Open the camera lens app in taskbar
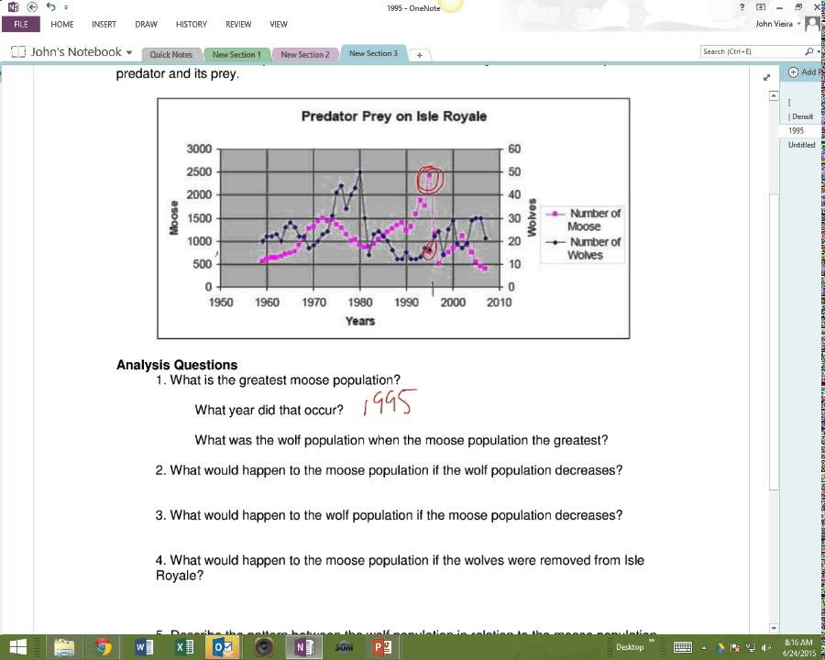 pyautogui.click(x=264, y=647)
